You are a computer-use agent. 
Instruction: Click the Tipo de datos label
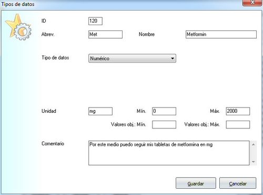(x=55, y=58)
